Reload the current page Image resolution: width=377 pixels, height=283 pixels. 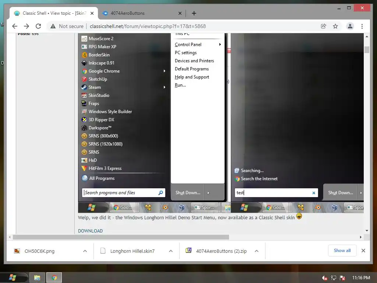point(38,26)
